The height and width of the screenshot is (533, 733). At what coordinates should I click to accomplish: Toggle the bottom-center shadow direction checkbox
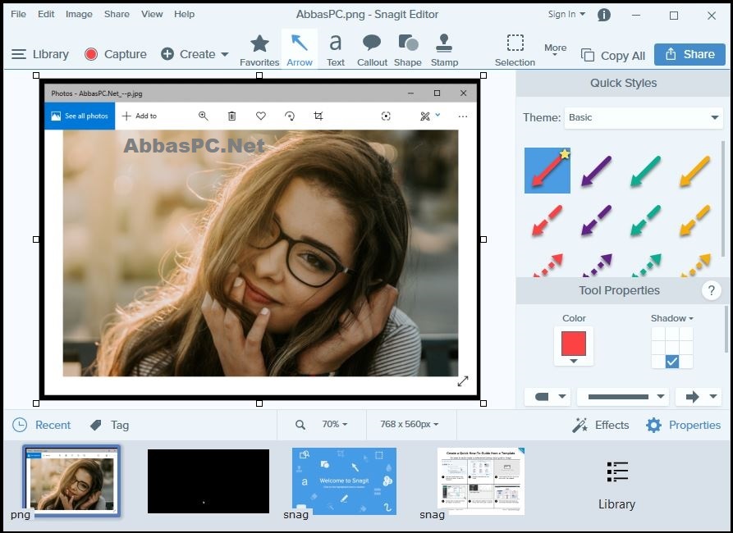[672, 361]
